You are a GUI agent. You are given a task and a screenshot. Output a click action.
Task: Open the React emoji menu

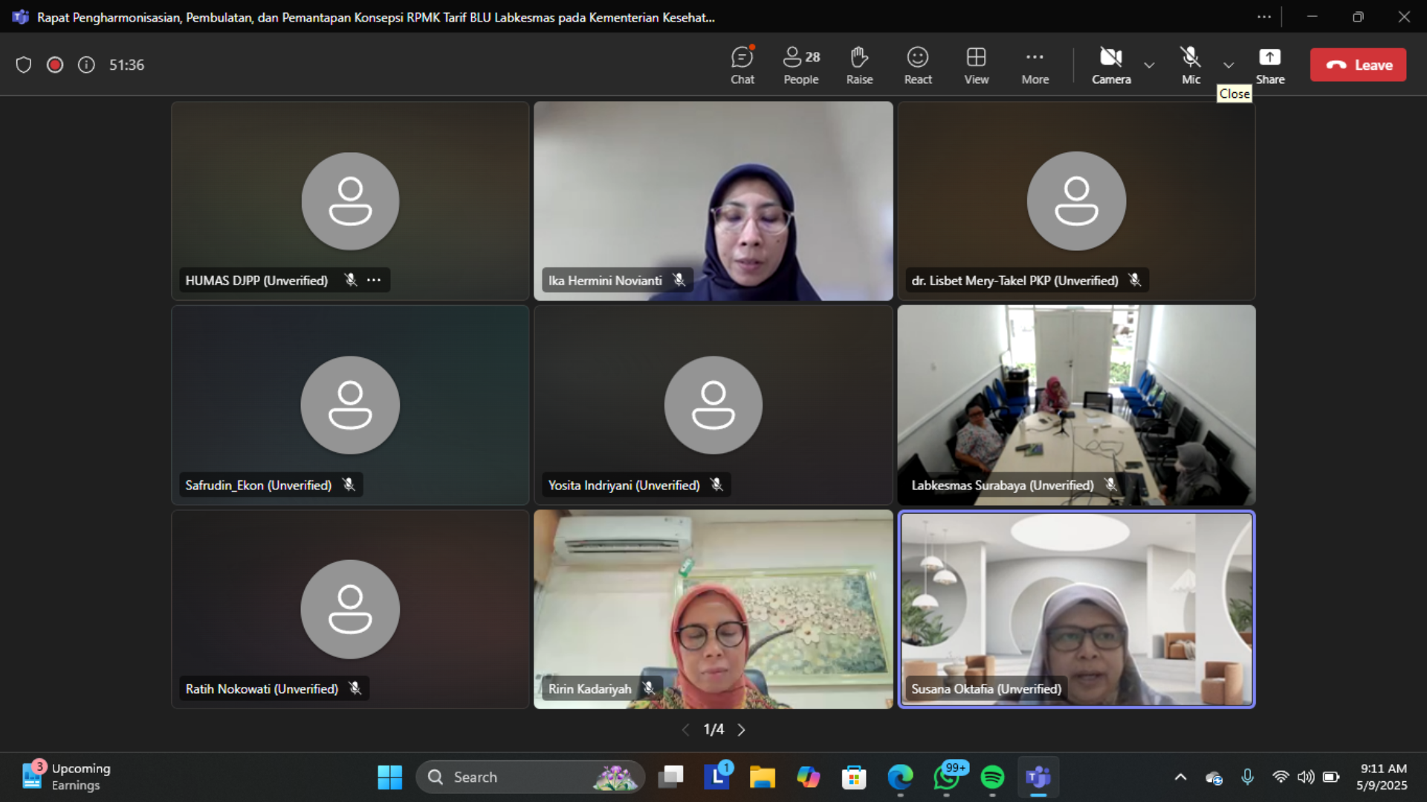pyautogui.click(x=918, y=65)
